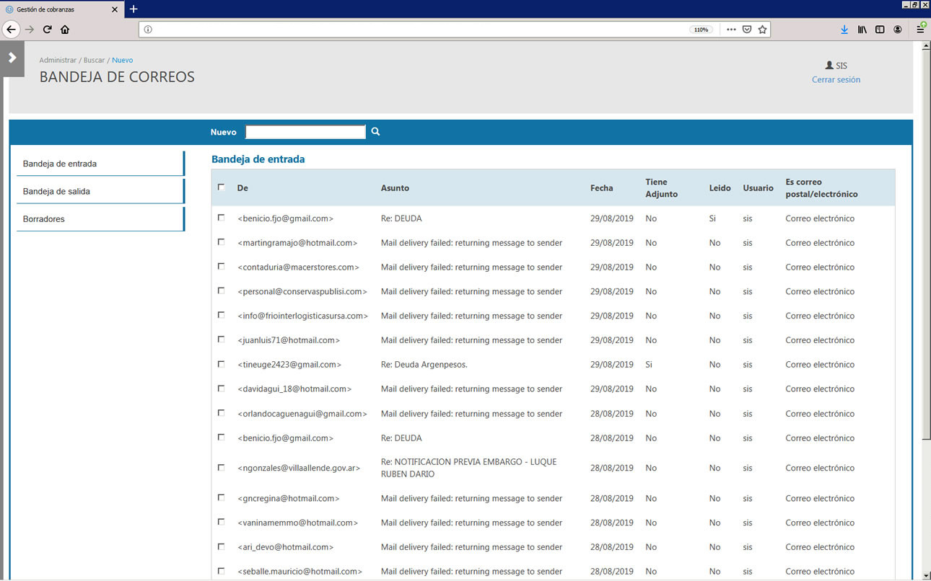Click the Tiene Adjunto column header
Viewport: 931px width, 581px height.
pyautogui.click(x=661, y=188)
